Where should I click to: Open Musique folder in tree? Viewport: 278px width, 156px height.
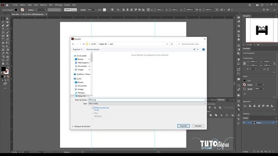pyautogui.click(x=80, y=93)
